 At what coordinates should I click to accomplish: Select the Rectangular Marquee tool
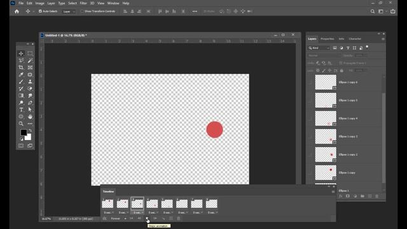click(x=30, y=53)
